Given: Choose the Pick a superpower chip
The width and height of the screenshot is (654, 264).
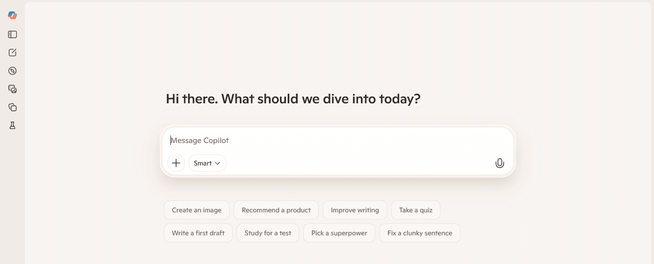Looking at the screenshot, I should [339, 233].
